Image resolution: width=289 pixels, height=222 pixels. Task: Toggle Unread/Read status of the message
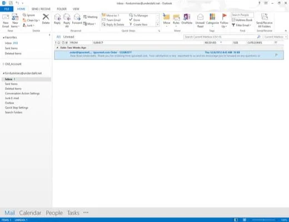coord(200,17)
